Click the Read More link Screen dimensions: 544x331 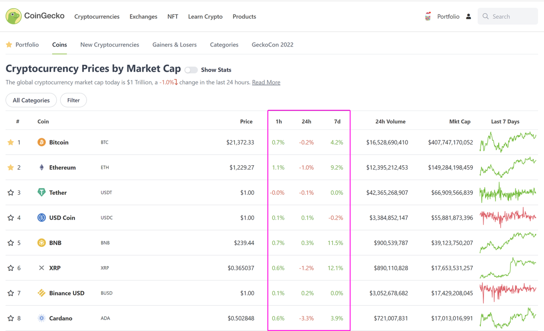click(x=266, y=82)
